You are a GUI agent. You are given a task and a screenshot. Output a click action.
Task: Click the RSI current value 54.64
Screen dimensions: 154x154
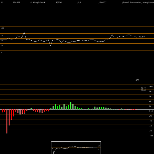pos(142,37)
